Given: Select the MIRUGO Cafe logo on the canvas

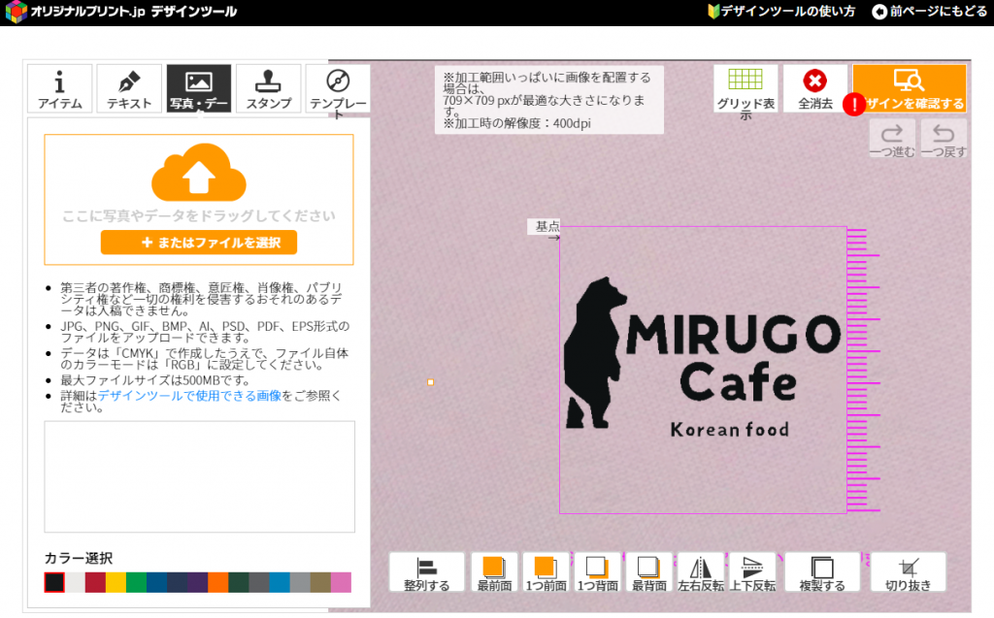Looking at the screenshot, I should [703, 358].
